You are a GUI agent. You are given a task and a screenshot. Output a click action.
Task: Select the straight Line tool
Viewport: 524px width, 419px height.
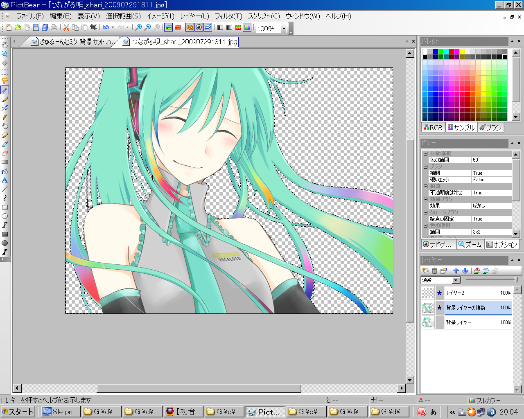[5, 189]
